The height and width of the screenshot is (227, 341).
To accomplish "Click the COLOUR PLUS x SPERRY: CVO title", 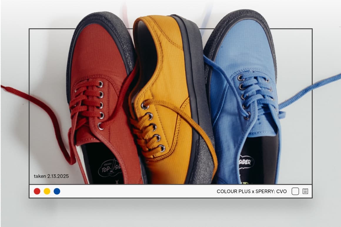I will pyautogui.click(x=252, y=191).
